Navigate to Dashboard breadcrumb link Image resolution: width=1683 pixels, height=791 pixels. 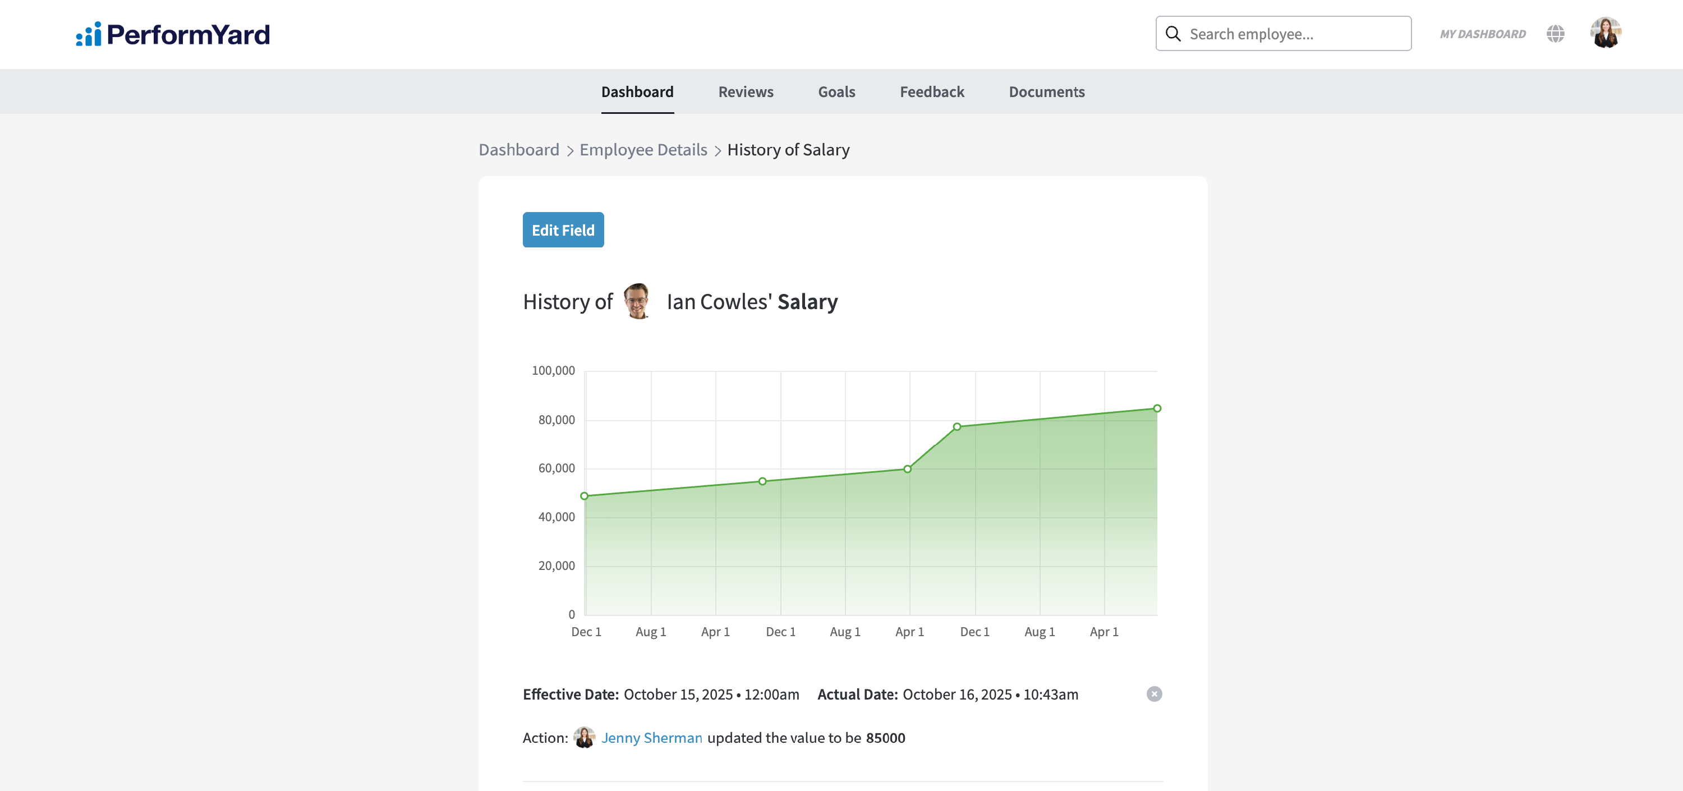tap(519, 150)
